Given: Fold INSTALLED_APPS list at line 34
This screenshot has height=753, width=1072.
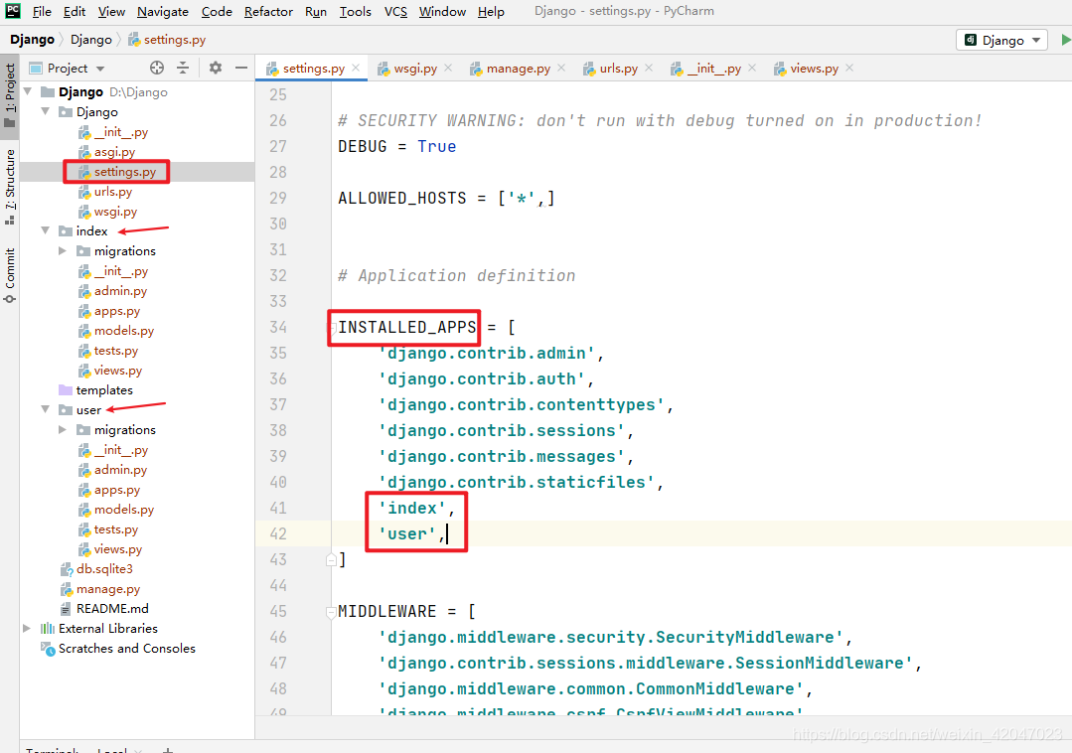Looking at the screenshot, I should (332, 327).
